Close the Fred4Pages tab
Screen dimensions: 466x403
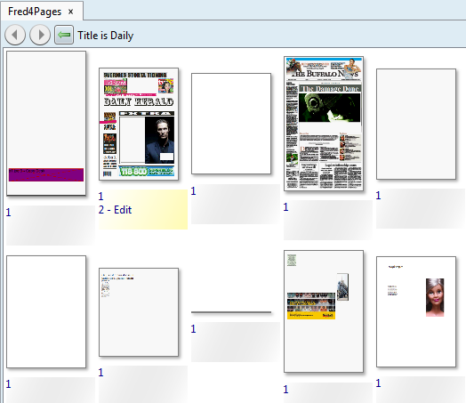71,12
